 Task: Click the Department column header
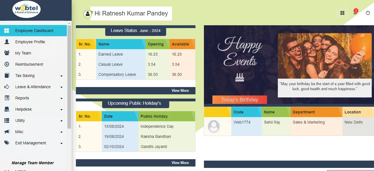pyautogui.click(x=316, y=112)
